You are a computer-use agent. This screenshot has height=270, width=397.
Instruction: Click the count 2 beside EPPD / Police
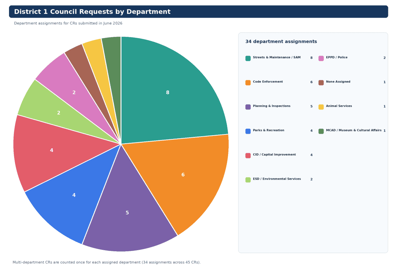point(384,58)
